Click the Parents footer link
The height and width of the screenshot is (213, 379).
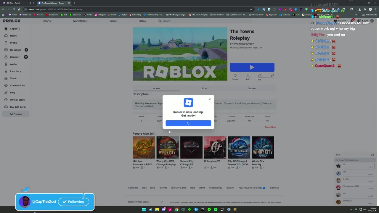(x=163, y=188)
